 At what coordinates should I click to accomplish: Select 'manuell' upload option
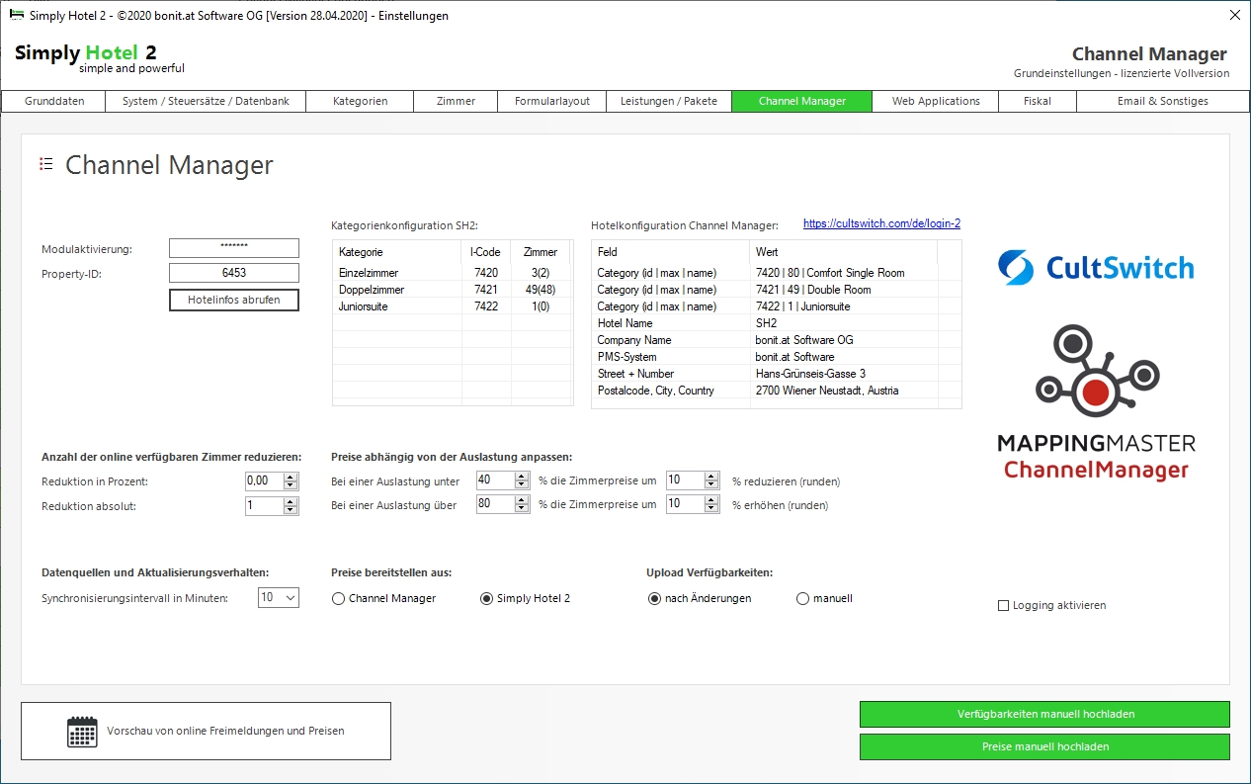click(x=824, y=598)
